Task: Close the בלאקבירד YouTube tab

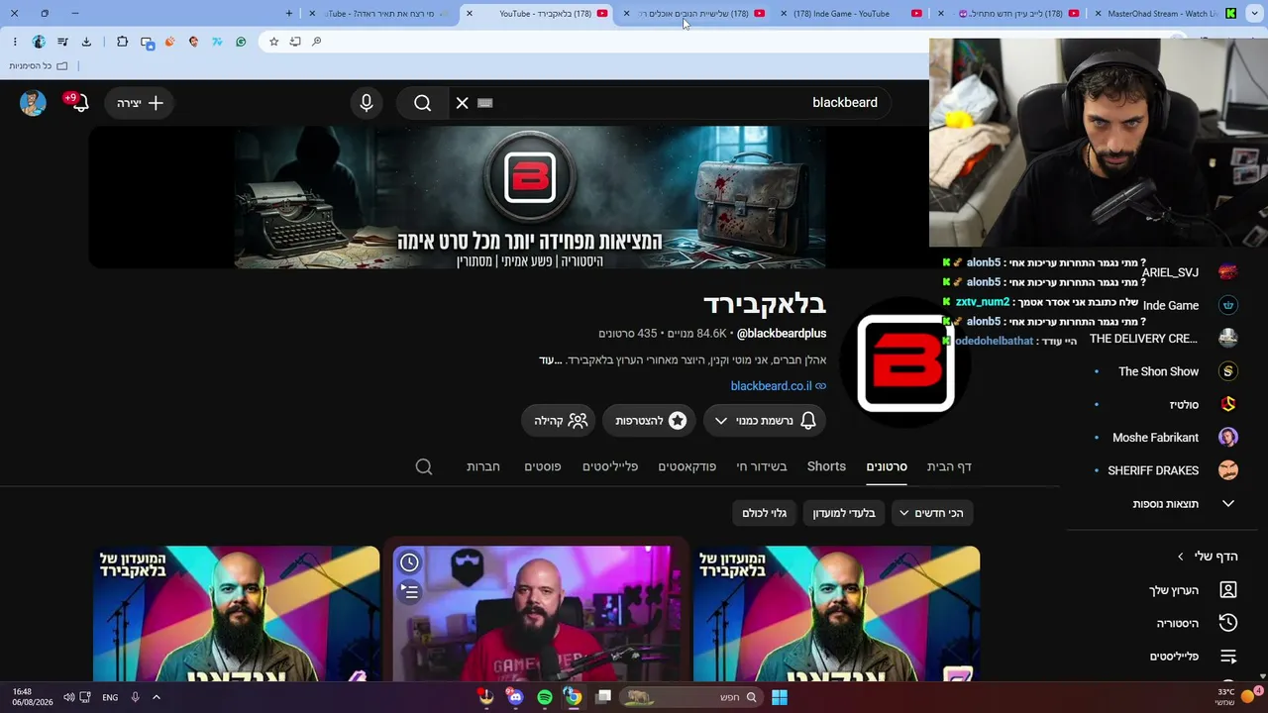Action: pyautogui.click(x=470, y=14)
